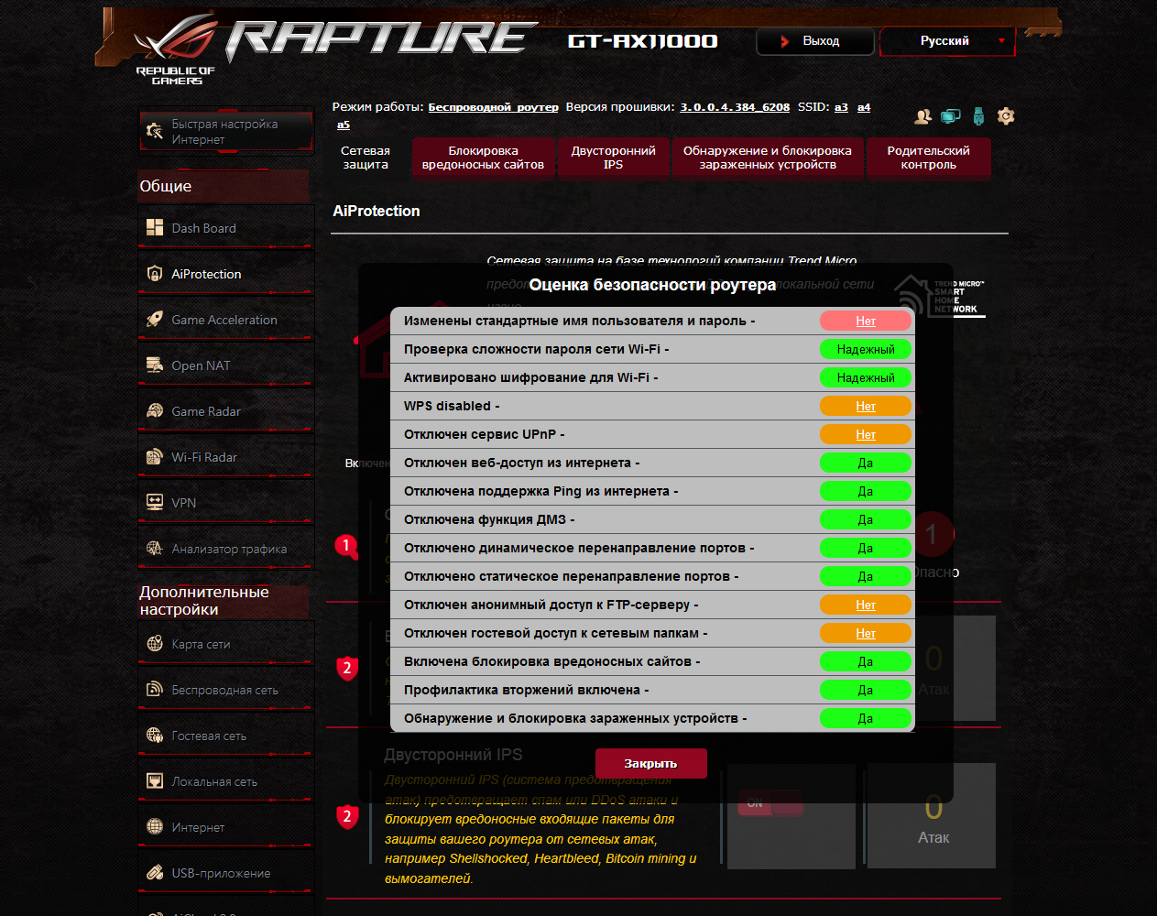Click the Закрыть button in the dialog
Image resolution: width=1157 pixels, height=916 pixels.
[650, 763]
